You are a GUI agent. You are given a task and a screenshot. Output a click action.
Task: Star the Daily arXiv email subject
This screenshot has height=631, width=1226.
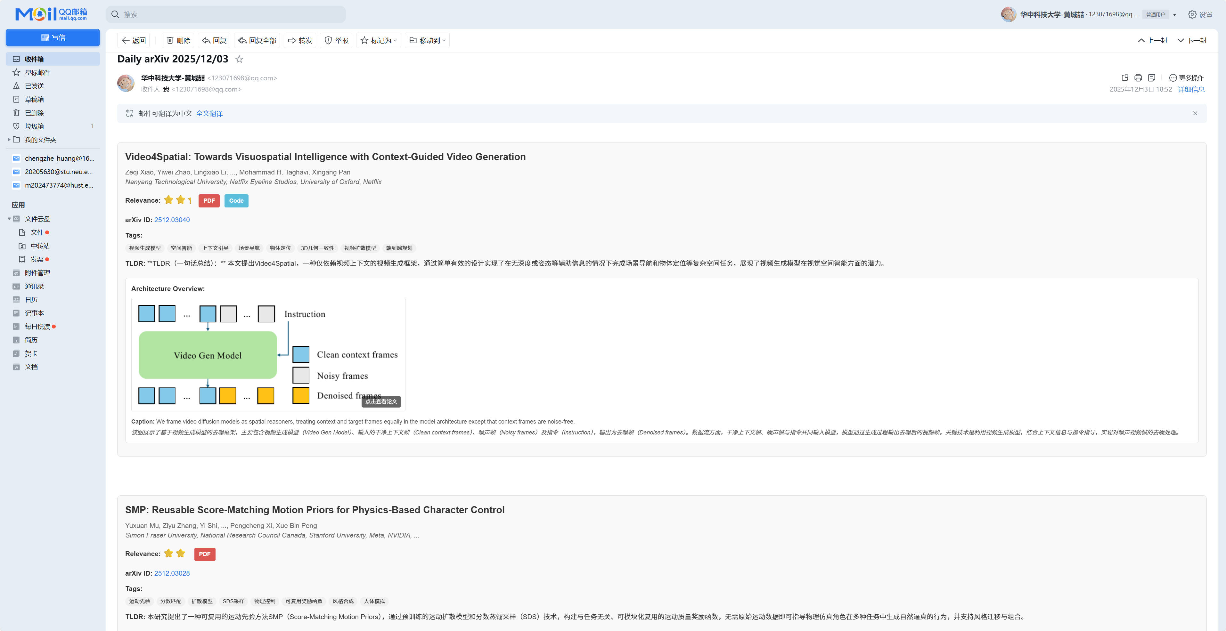coord(239,59)
